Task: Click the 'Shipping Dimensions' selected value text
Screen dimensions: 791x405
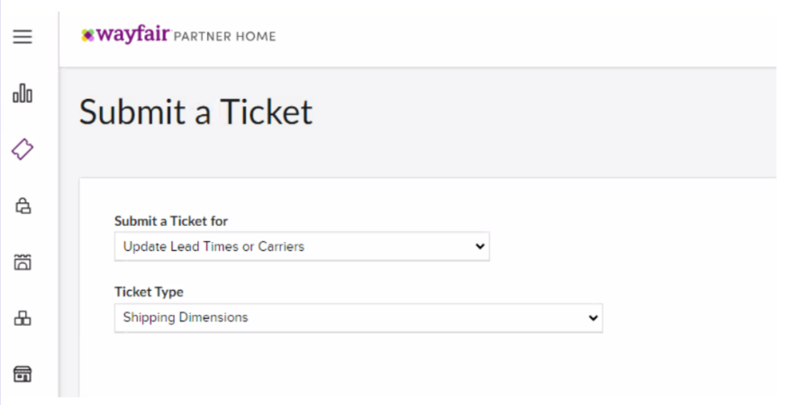Action: (186, 318)
